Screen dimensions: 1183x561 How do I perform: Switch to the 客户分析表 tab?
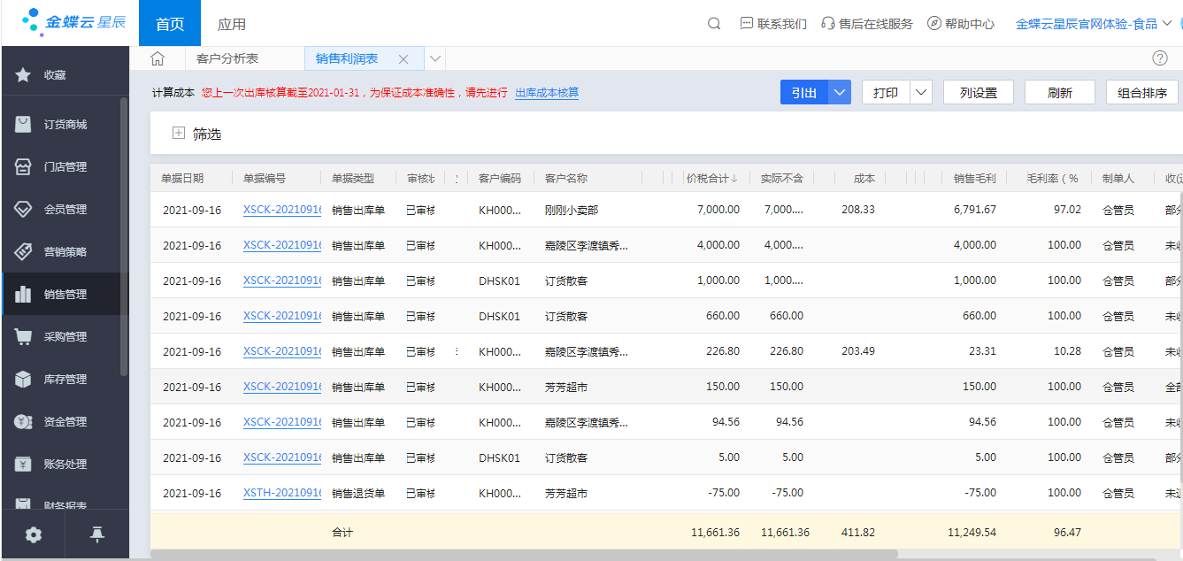pyautogui.click(x=227, y=58)
